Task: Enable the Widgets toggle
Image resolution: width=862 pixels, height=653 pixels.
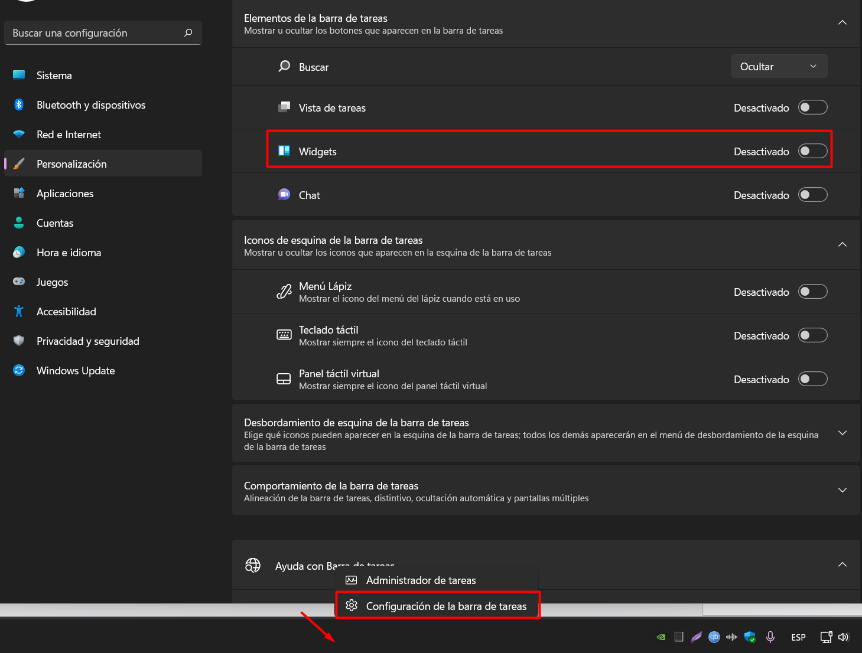Action: click(x=812, y=151)
